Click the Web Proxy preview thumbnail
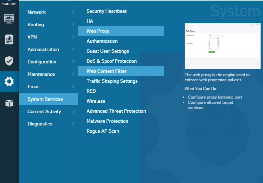 (223, 46)
